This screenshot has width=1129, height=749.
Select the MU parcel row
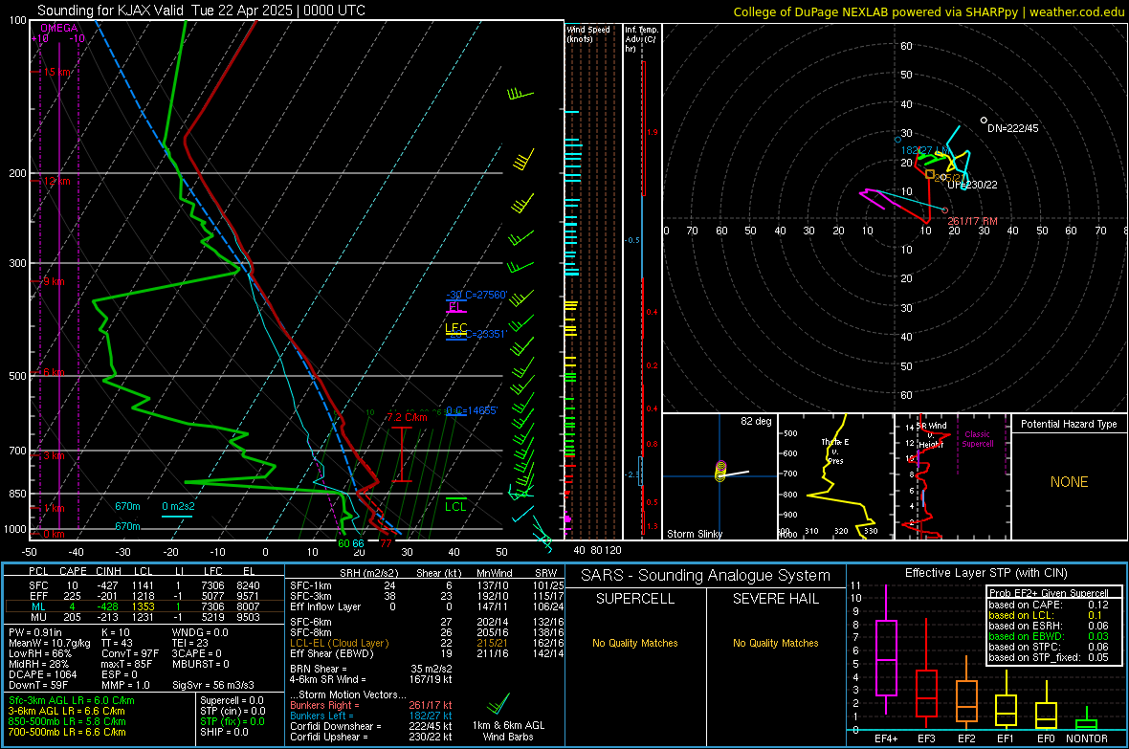(143, 617)
